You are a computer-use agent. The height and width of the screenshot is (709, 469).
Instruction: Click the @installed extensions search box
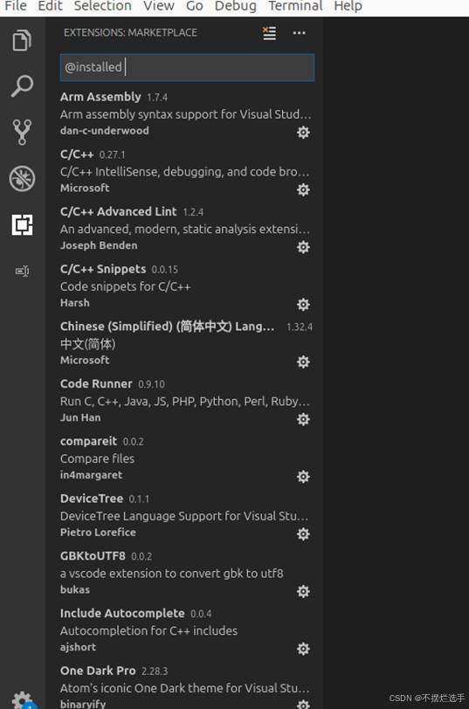click(187, 67)
